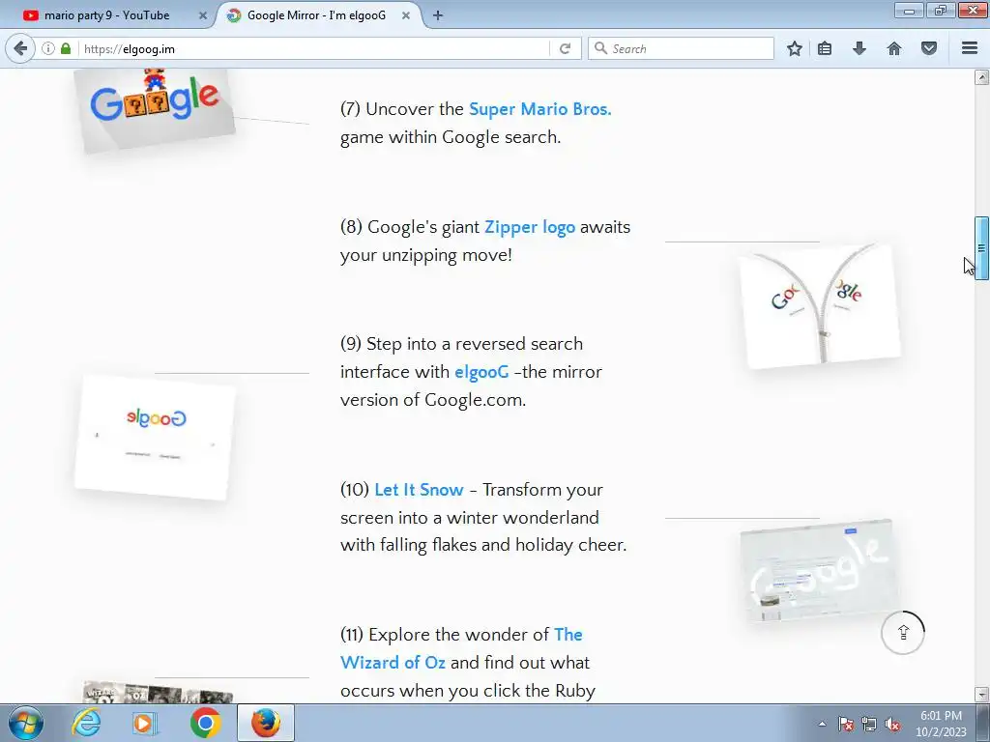
Task: Open the Let It Snow link
Action: click(419, 490)
